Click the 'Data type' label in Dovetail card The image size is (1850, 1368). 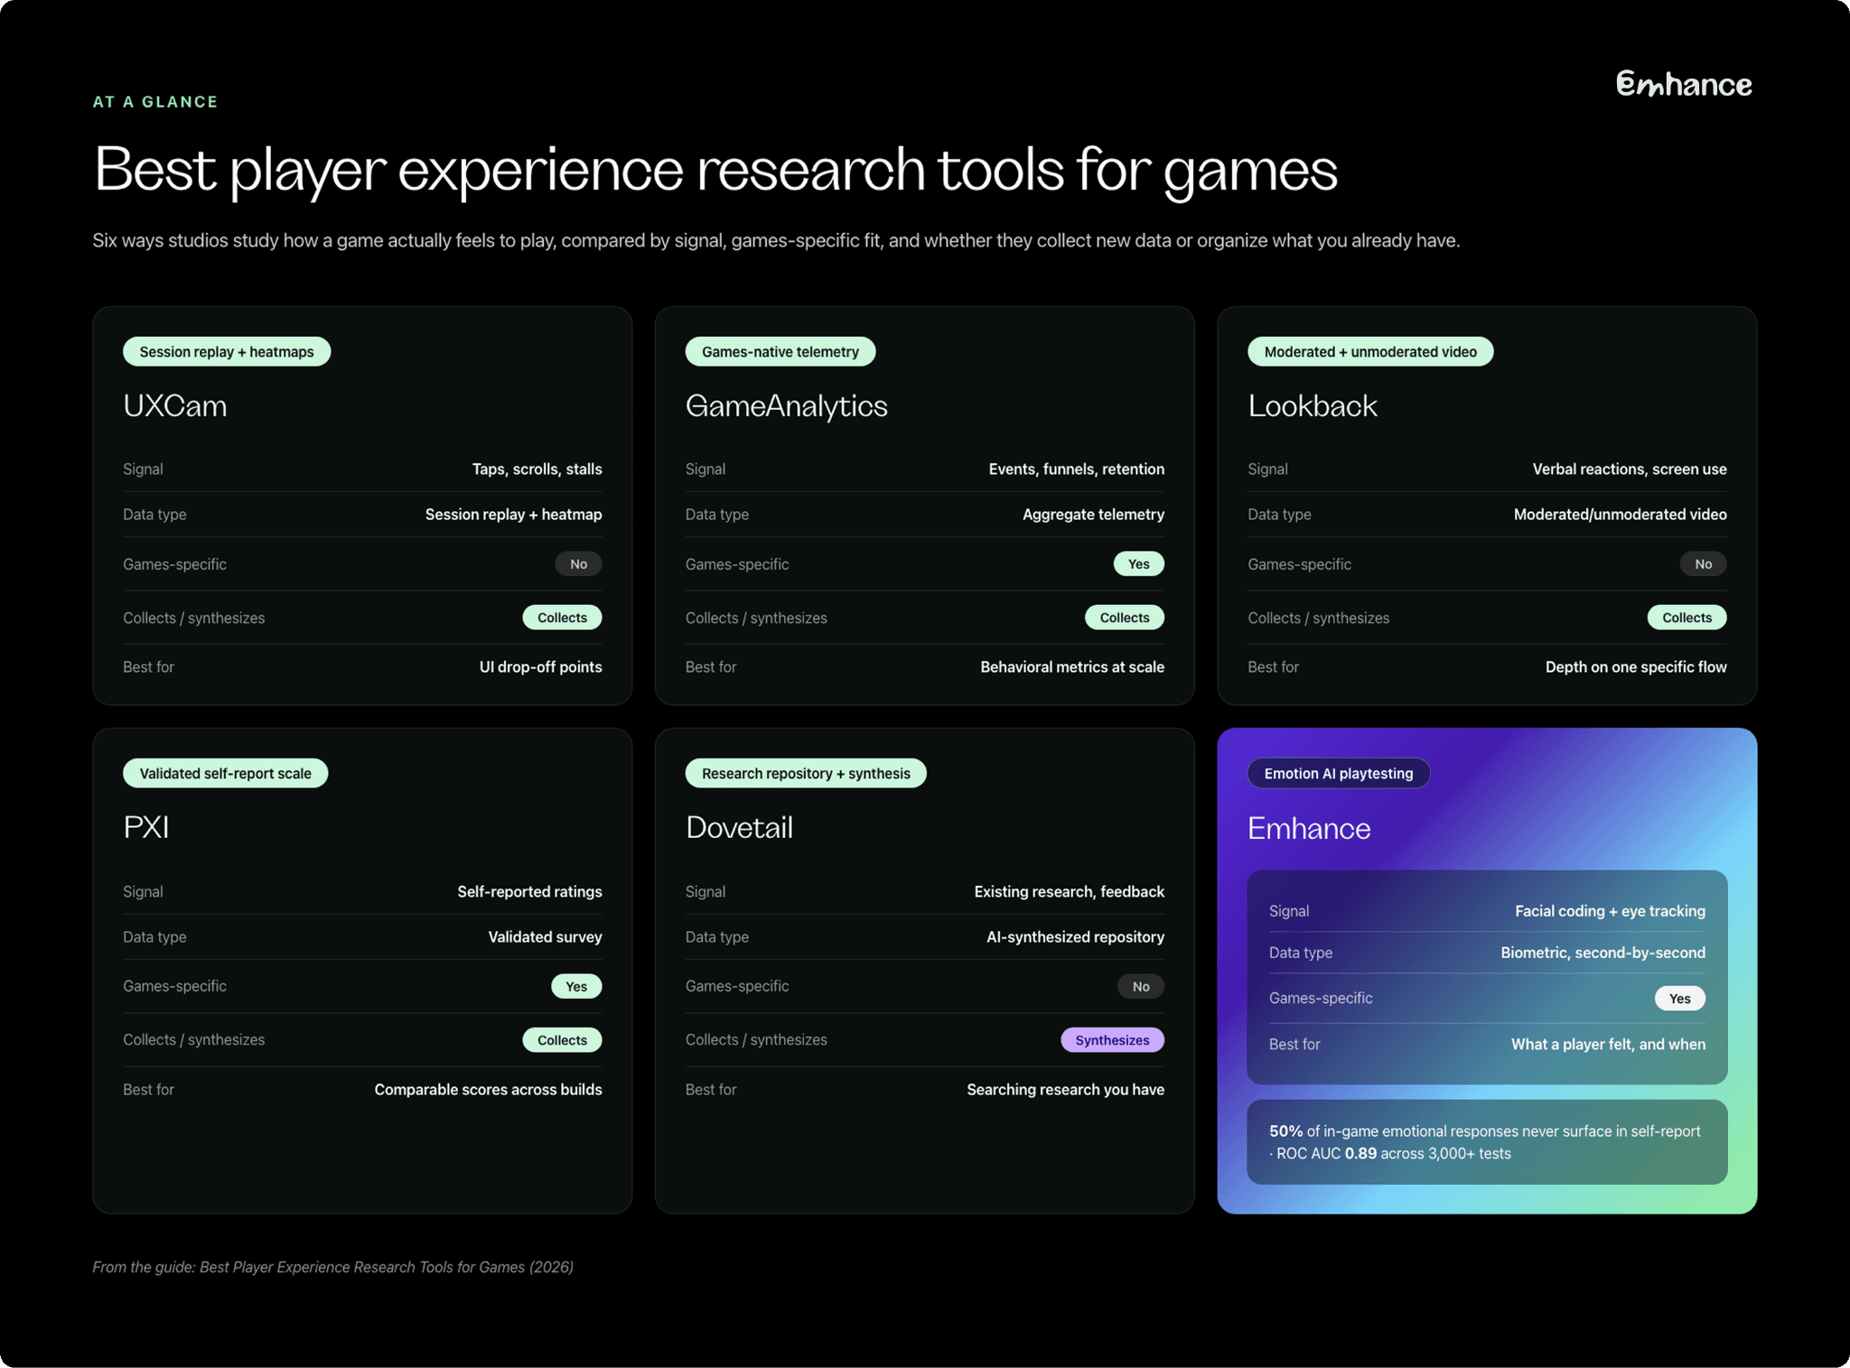tap(716, 936)
